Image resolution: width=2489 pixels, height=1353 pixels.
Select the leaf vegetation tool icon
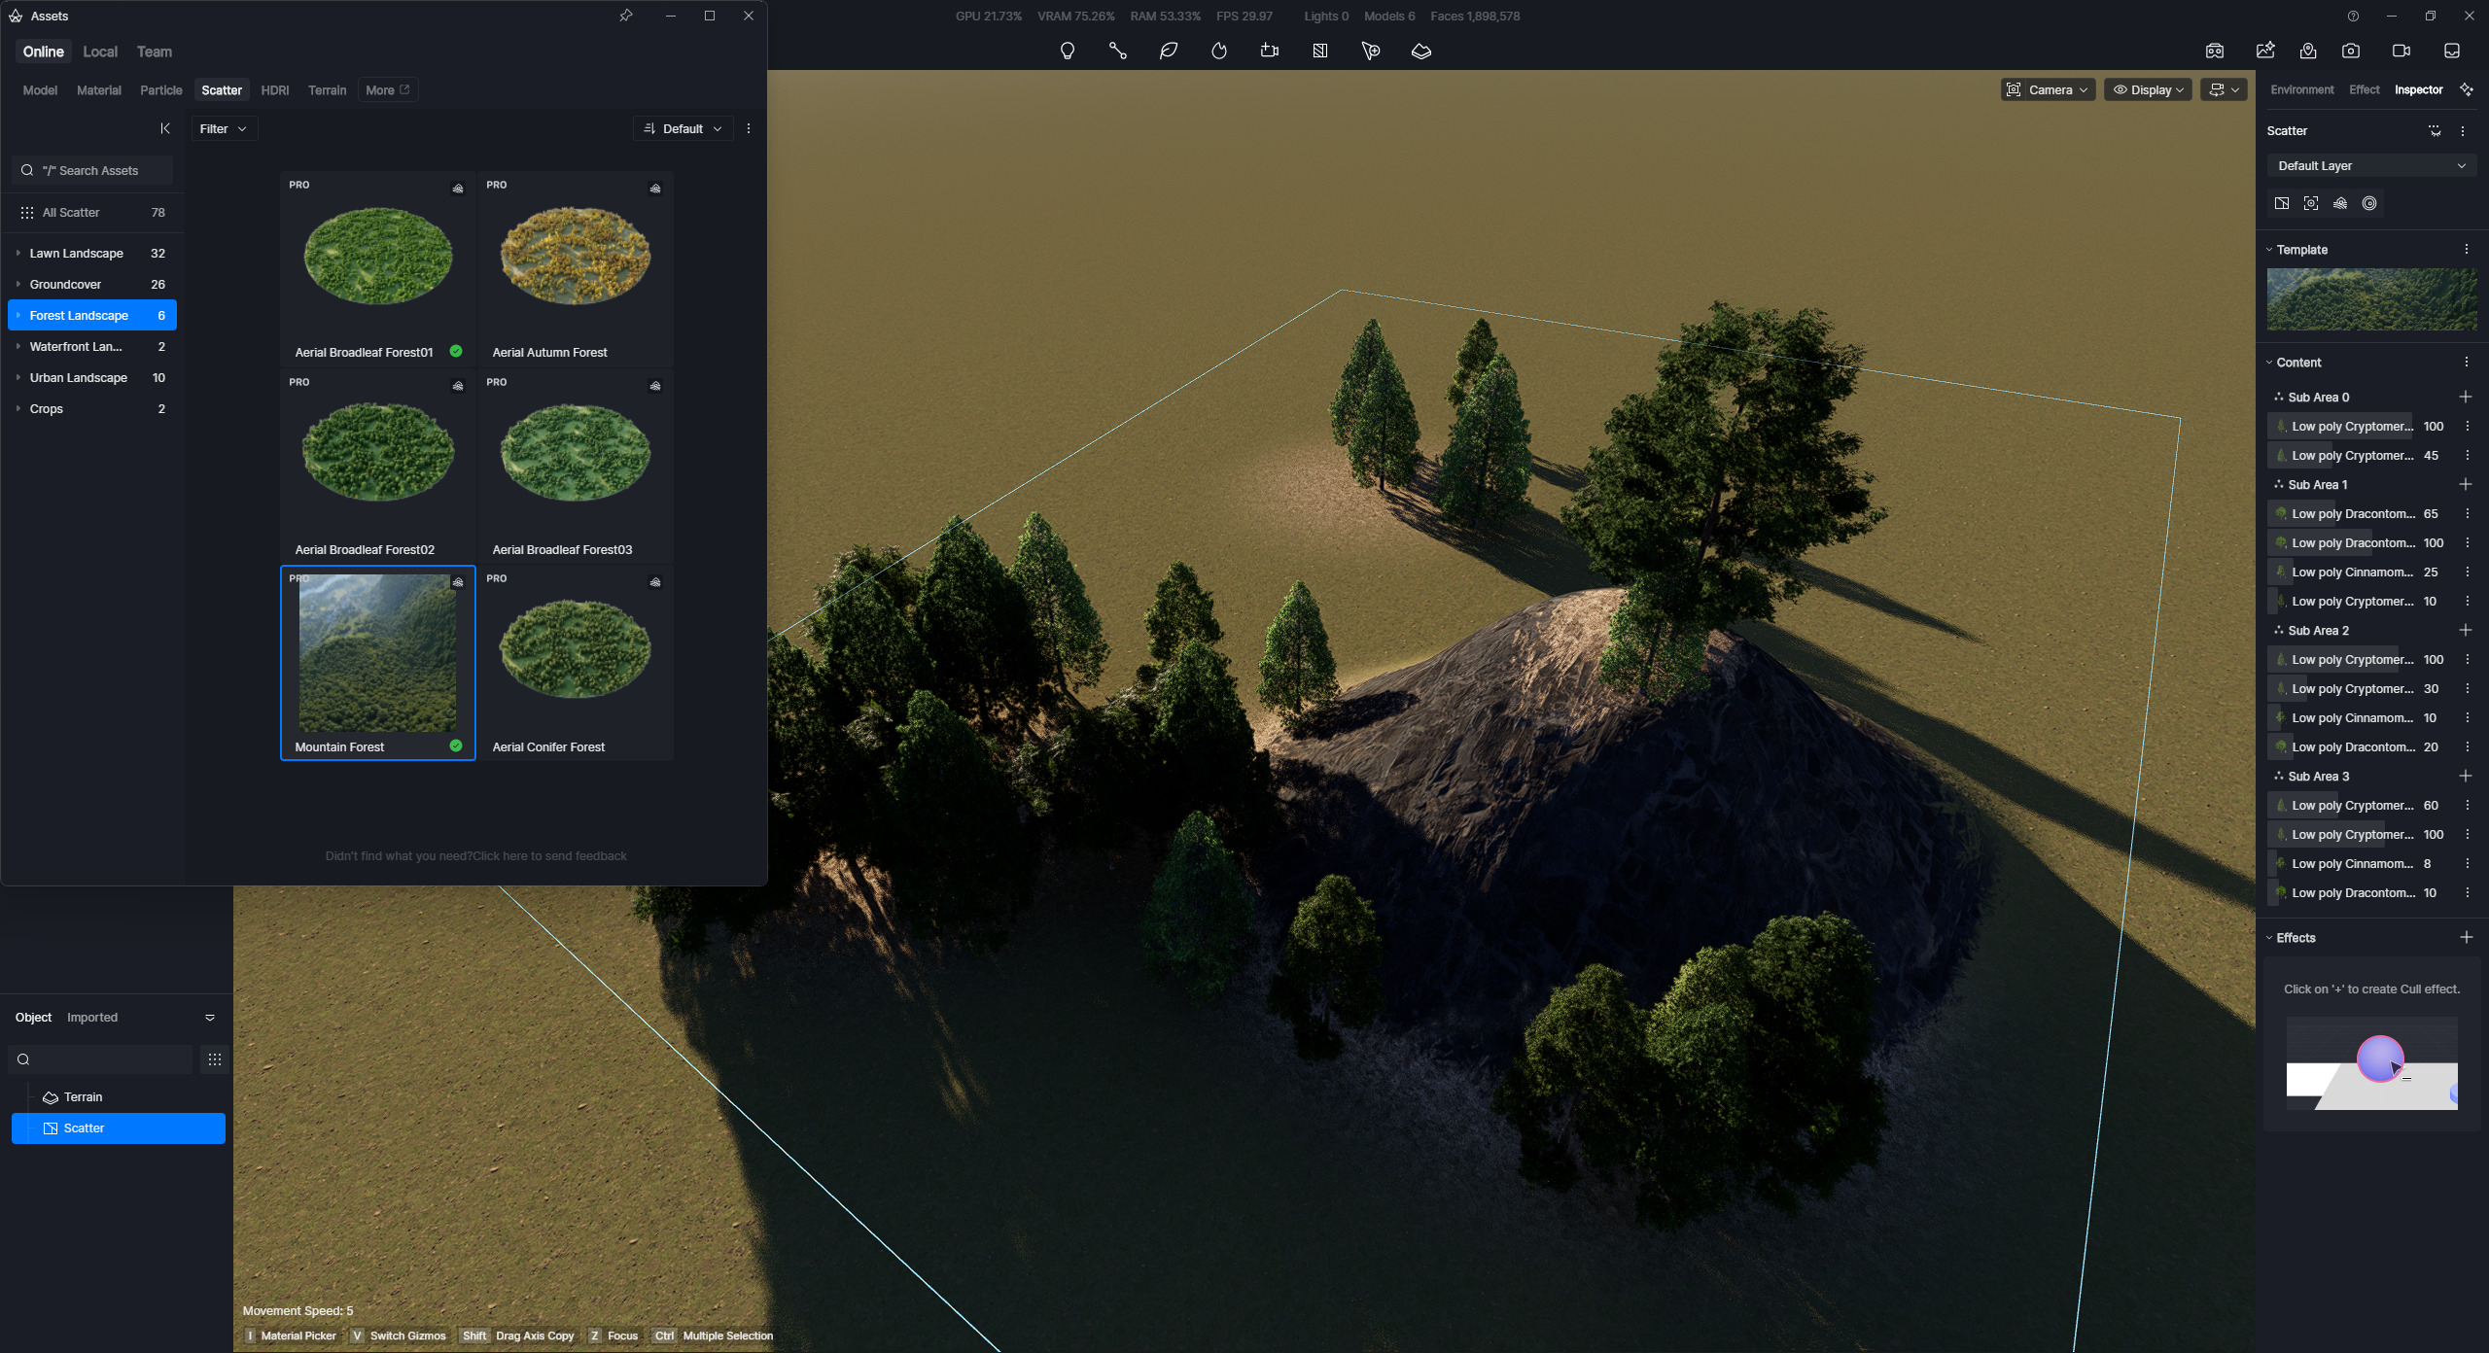tap(1168, 51)
